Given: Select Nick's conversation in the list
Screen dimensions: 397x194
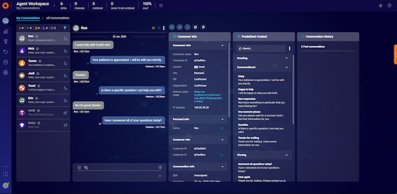Looking at the screenshot, I should click(x=43, y=51).
